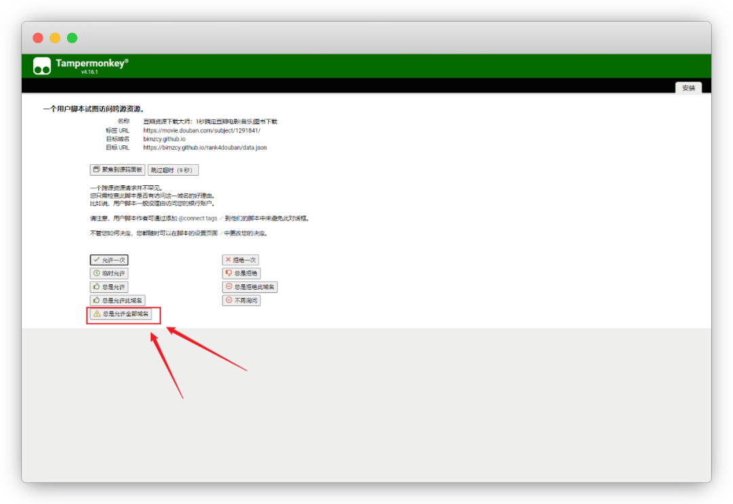The image size is (733, 504).
Task: Click the 跳过超时 (9 秒) button
Action: [x=173, y=170]
